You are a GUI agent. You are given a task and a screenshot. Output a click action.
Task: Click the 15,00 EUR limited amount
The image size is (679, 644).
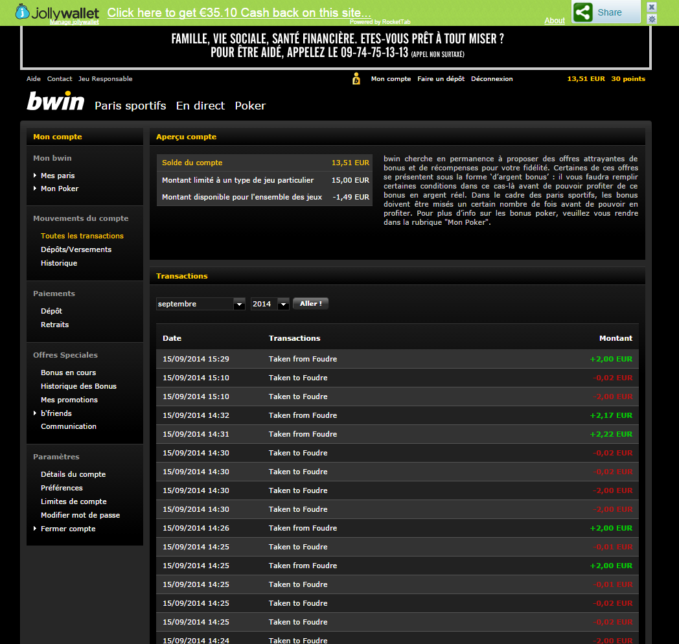[x=351, y=180]
